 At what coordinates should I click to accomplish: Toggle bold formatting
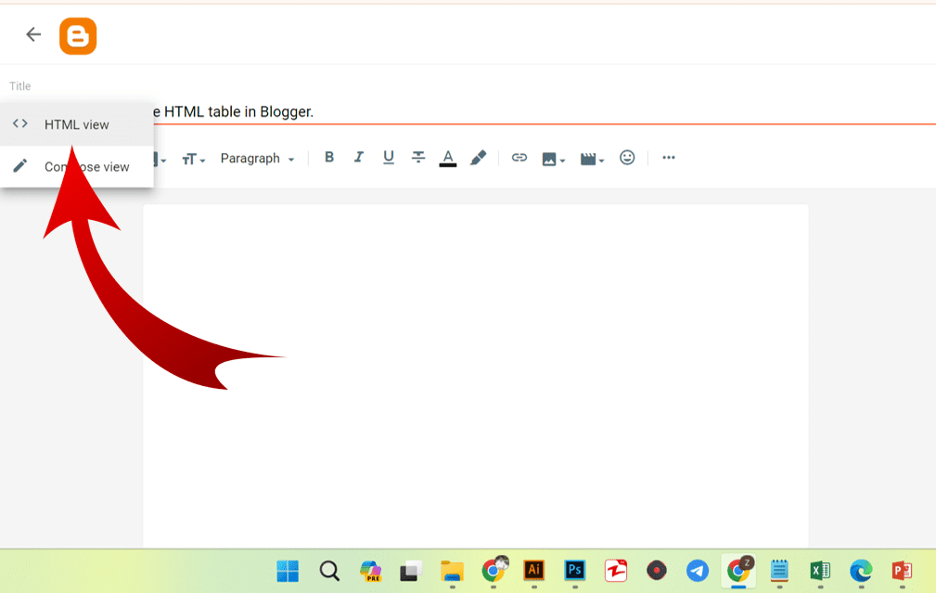pyautogui.click(x=329, y=158)
